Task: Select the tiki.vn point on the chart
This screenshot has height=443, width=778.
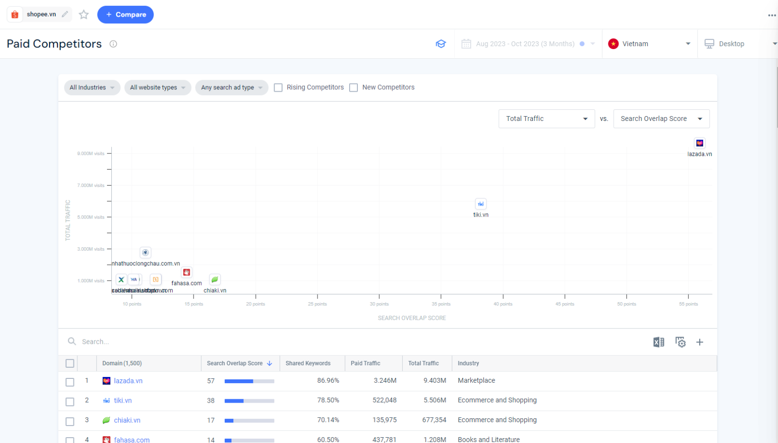Action: 480,204
